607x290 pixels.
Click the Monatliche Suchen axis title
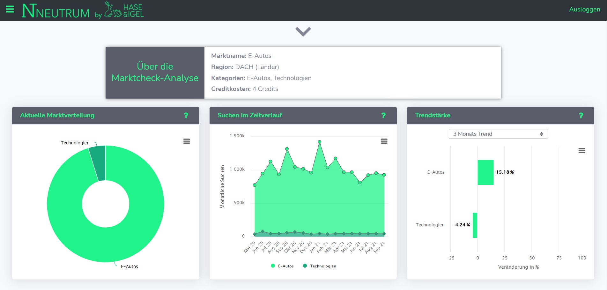click(x=222, y=187)
